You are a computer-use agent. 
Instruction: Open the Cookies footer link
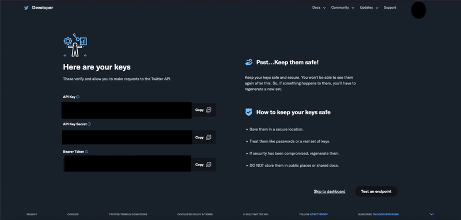coord(73,214)
